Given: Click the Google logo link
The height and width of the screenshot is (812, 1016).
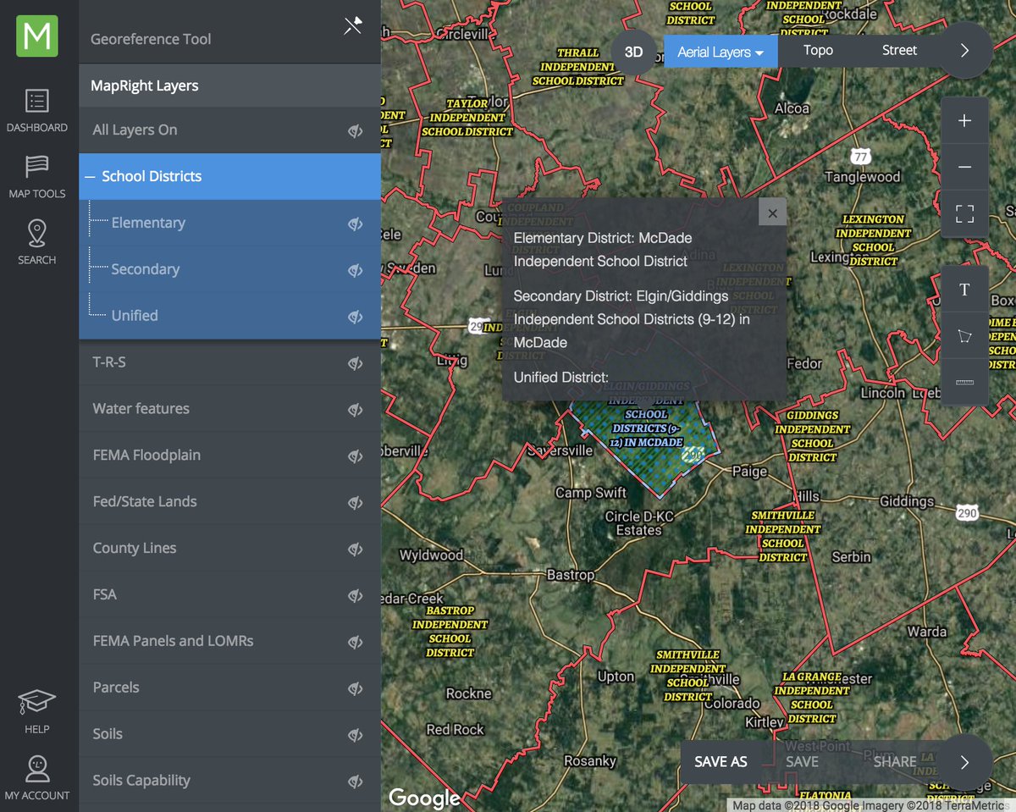Looking at the screenshot, I should coord(424,797).
